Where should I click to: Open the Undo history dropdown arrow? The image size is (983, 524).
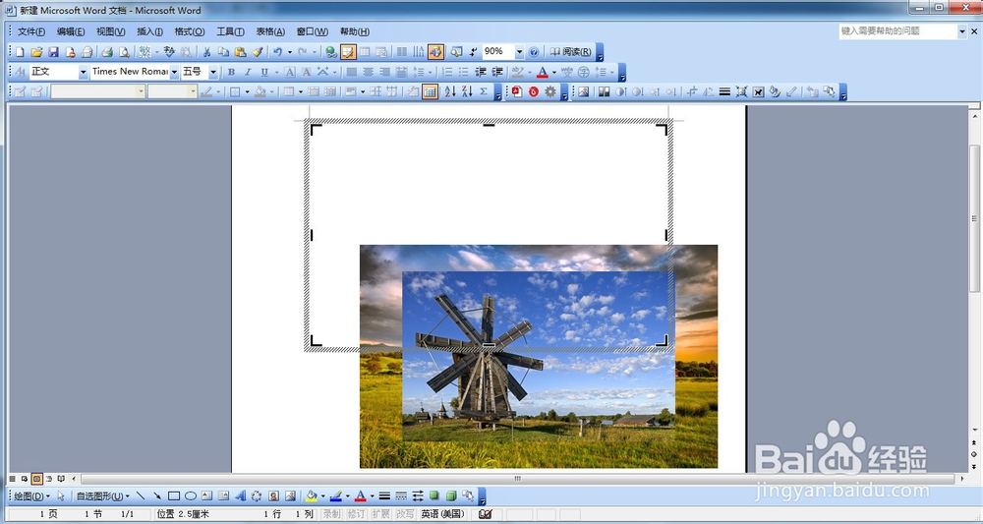click(290, 52)
